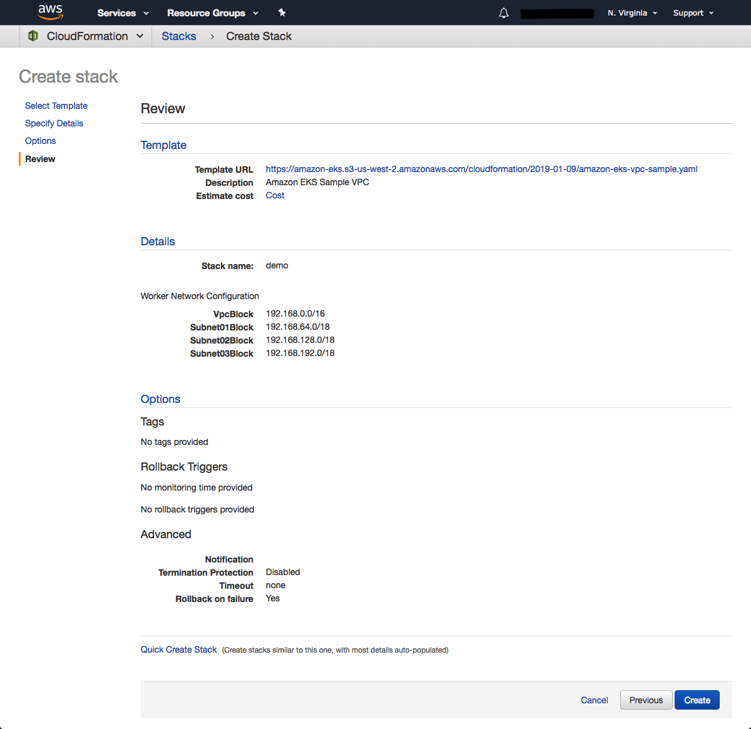
Task: Select the Review step in the sidebar
Action: (x=40, y=159)
